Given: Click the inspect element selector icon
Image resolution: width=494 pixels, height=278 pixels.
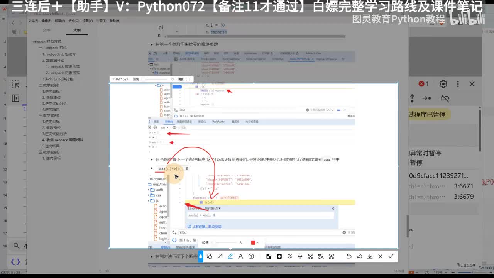Looking at the screenshot, I should coord(15,84).
